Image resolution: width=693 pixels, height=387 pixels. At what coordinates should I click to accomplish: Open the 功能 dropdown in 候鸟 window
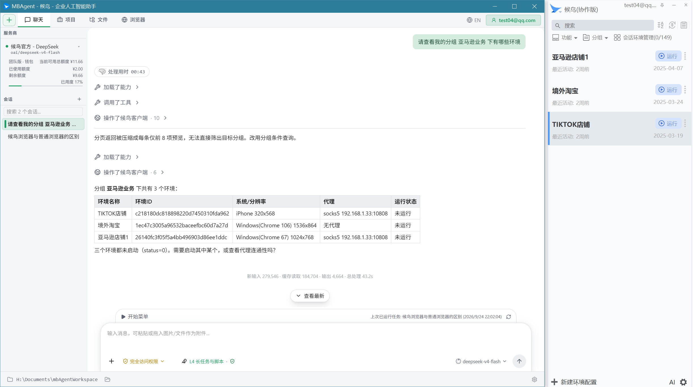pyautogui.click(x=565, y=38)
